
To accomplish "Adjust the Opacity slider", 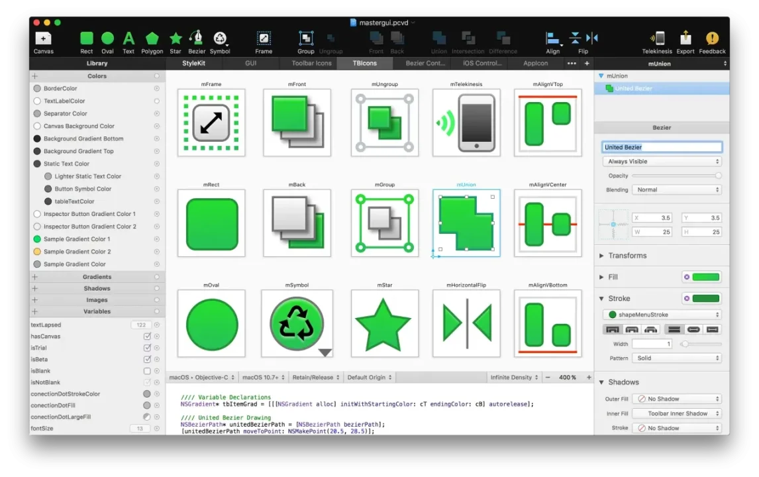I will click(677, 176).
